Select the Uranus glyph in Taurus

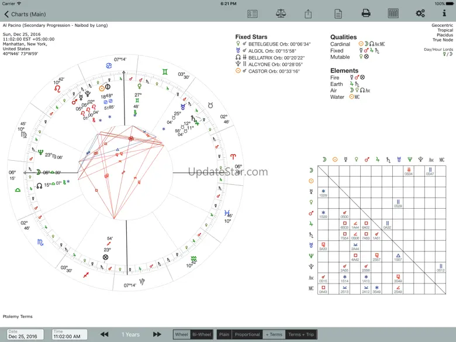click(x=182, y=107)
